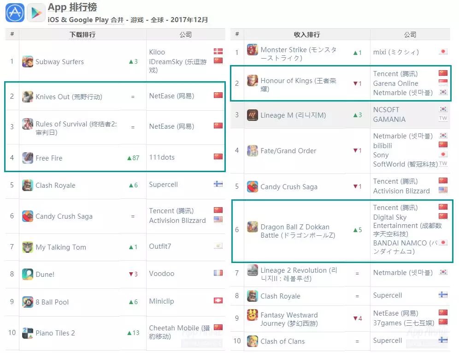Select Fantasy Westward Journey icon
The height and width of the screenshot is (353, 459).
(x=253, y=315)
